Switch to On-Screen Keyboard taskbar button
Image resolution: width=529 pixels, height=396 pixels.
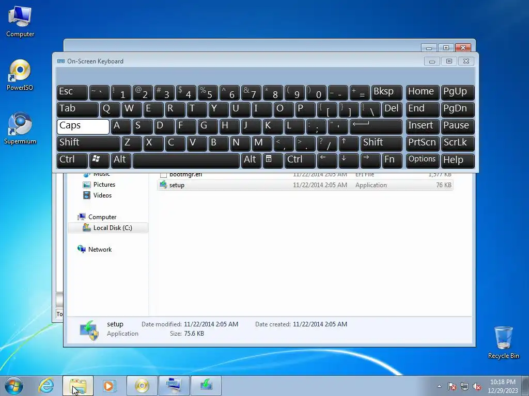(174, 386)
